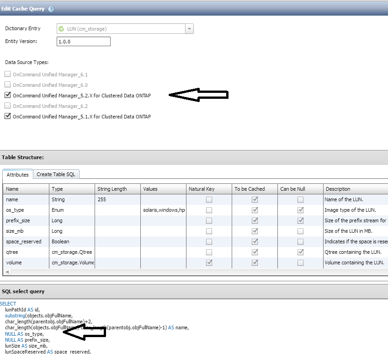Viewport: 388px width, 354px height.
Task: Click the 'Boolean' type cell
Action: [72, 241]
